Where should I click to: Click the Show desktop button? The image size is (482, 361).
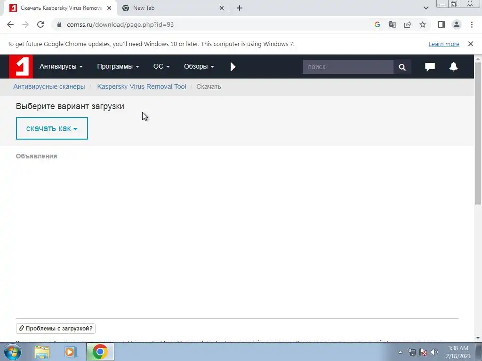tap(479, 352)
